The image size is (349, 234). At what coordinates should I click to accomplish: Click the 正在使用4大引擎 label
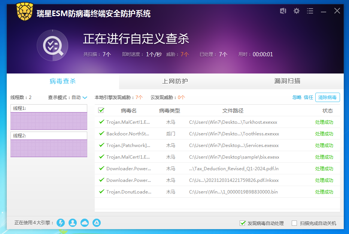click(x=34, y=223)
